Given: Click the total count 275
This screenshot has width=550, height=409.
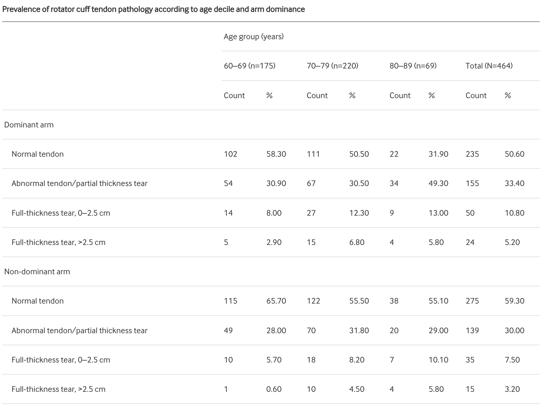Looking at the screenshot, I should pyautogui.click(x=472, y=301).
